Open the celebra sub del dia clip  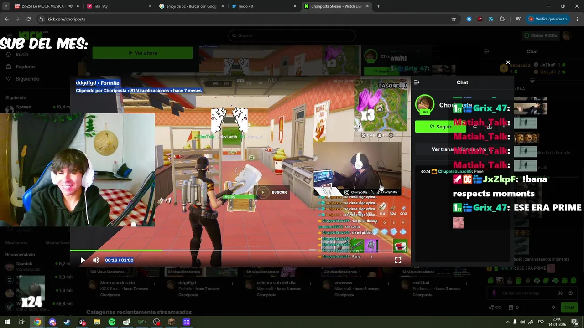(276, 283)
